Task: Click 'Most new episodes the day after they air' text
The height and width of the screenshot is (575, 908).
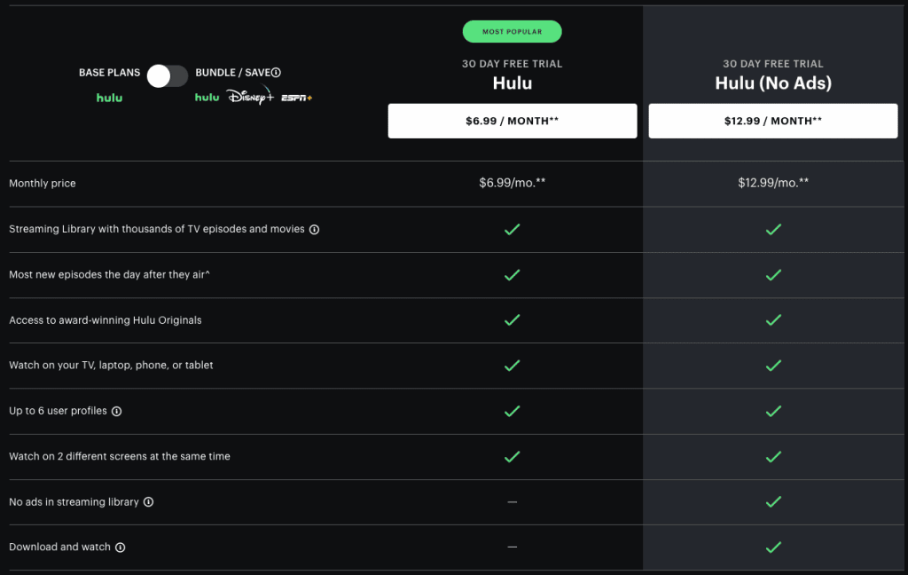Action: (x=109, y=274)
